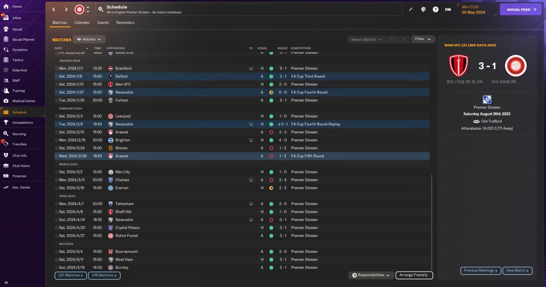
Task: Go back with the left navigation arrow
Action: (x=54, y=9)
